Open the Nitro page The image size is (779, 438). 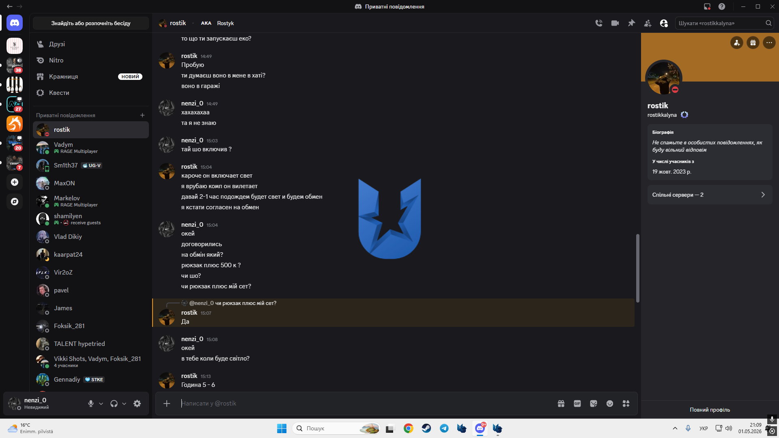[91, 60]
